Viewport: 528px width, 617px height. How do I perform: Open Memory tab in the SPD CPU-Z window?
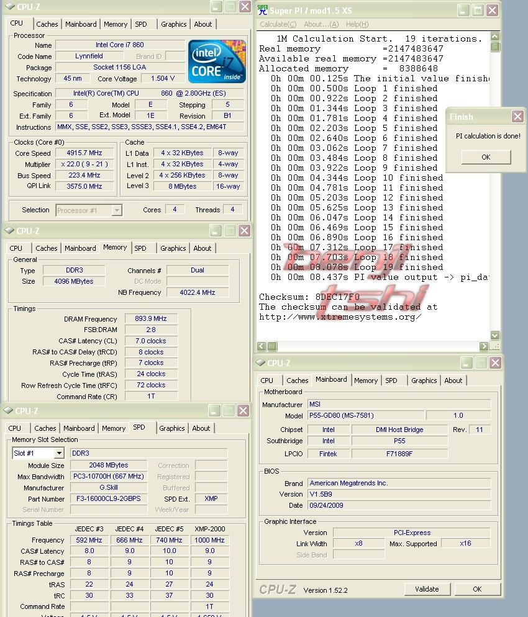pos(114,428)
